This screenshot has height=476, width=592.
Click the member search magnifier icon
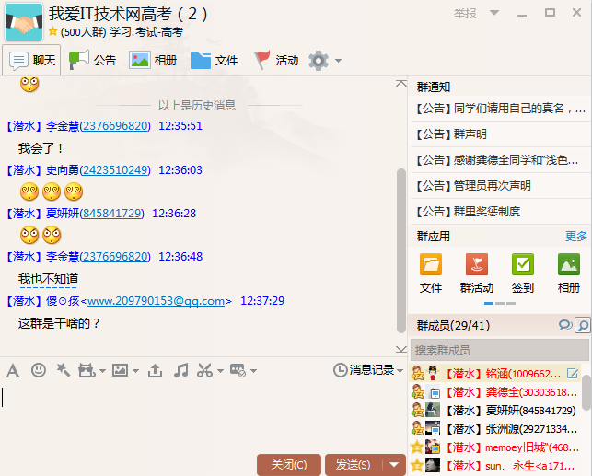[583, 325]
